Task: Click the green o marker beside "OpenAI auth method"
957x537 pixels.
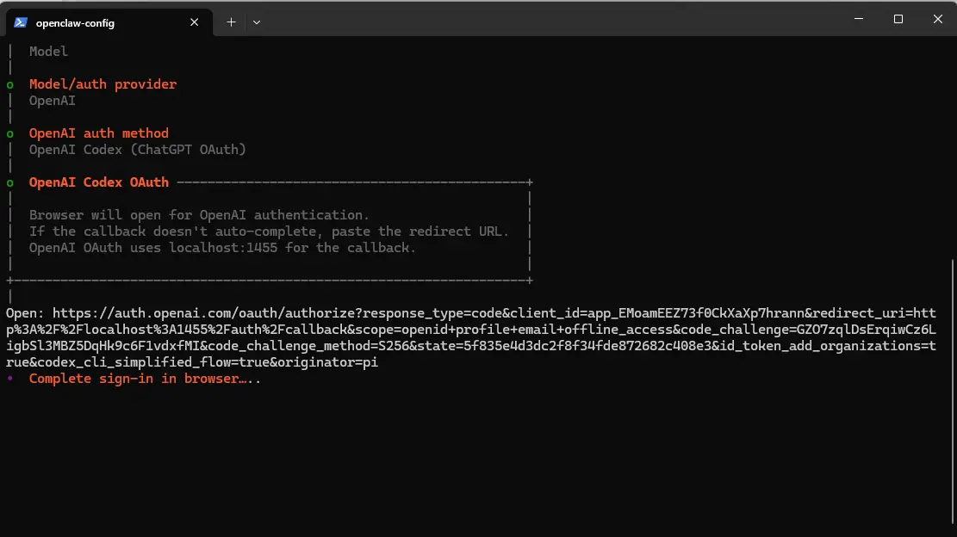Action: pyautogui.click(x=9, y=133)
